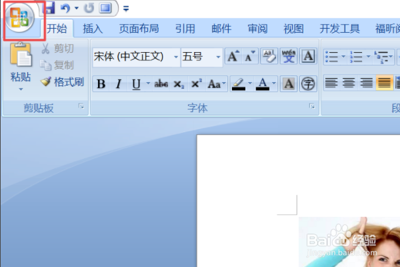The height and width of the screenshot is (267, 400).
Task: Open the 审阅 tab
Action: click(x=257, y=28)
